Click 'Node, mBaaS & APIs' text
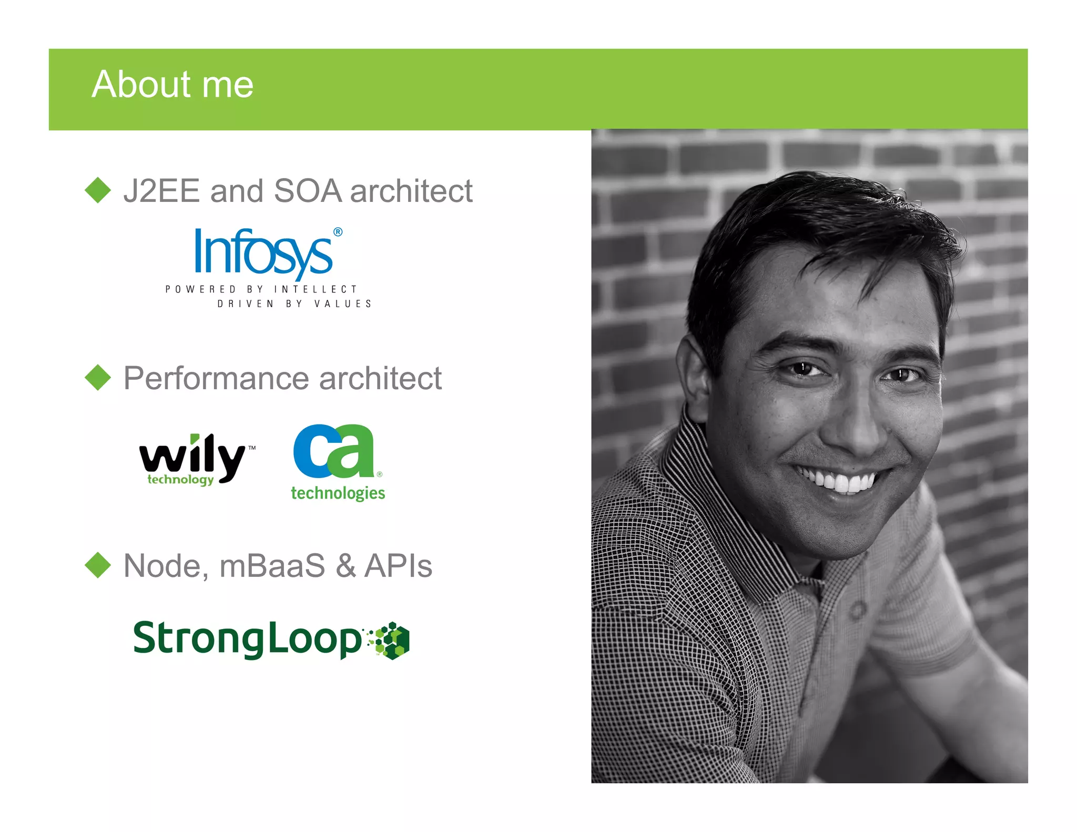The width and height of the screenshot is (1077, 832). (278, 566)
